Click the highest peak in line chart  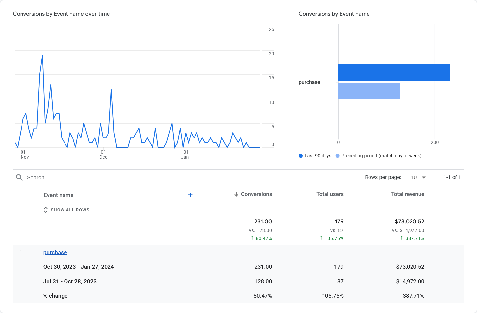42,56
